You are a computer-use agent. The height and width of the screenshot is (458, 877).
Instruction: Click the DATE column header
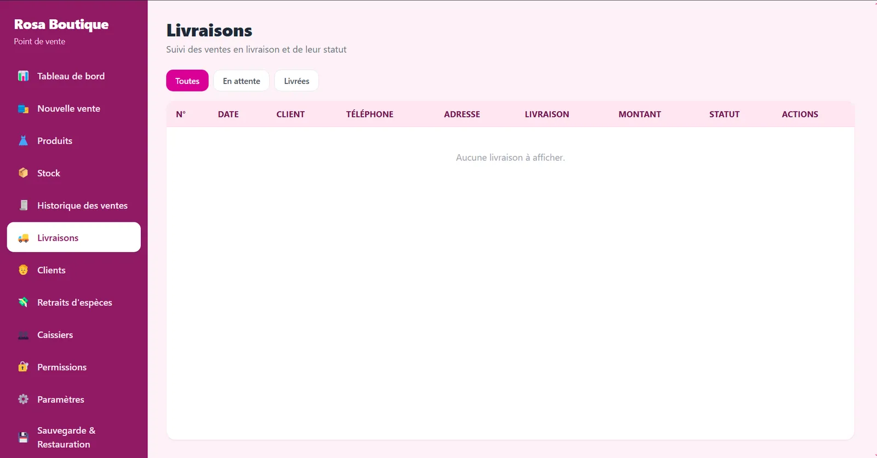click(x=228, y=114)
